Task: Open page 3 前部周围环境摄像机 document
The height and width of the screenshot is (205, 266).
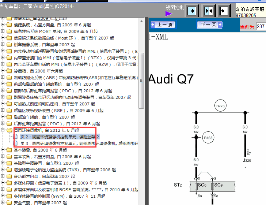Action: [79, 143]
